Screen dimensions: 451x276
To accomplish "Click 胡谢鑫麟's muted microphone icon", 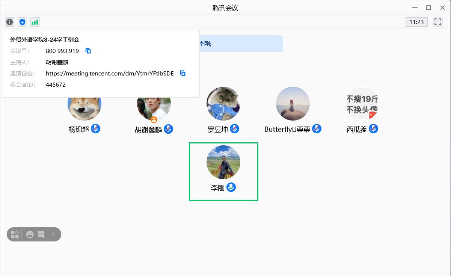I will coord(169,129).
